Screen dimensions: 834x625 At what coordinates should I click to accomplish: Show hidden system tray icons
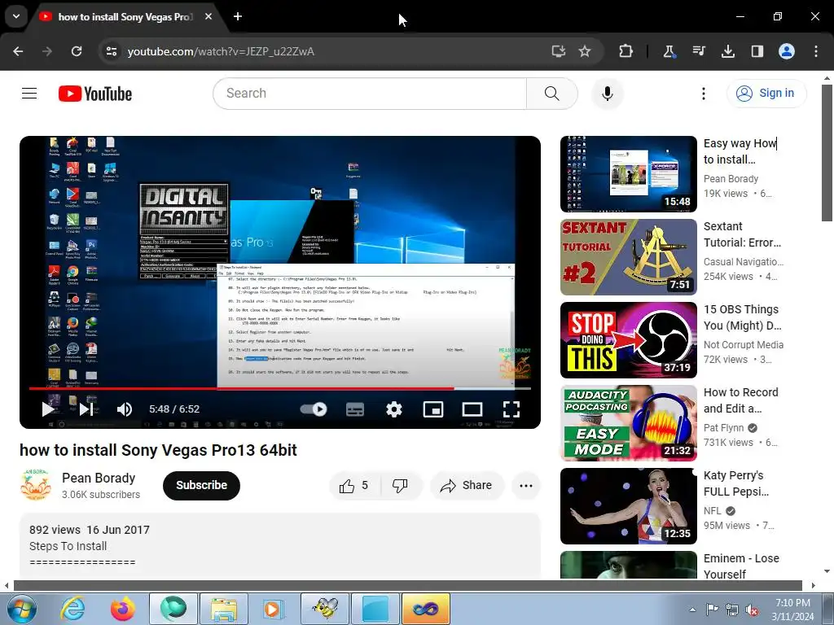[692, 610]
